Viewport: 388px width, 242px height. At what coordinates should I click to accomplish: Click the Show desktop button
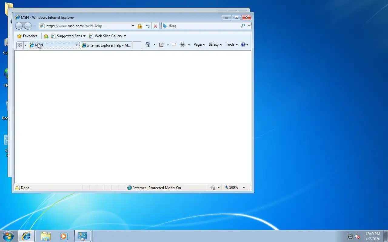pos(386,236)
